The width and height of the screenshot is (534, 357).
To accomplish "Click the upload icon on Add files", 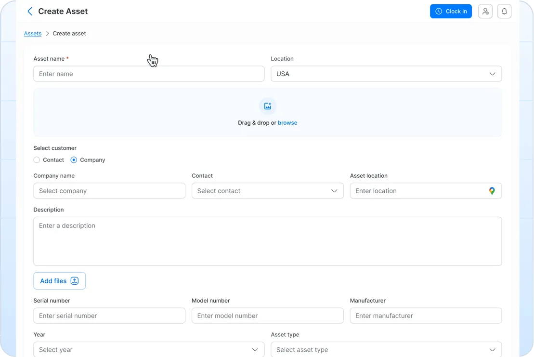I will click(75, 281).
